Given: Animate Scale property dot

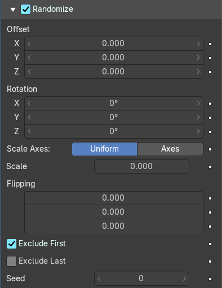Looking at the screenshot, I should [210, 167].
